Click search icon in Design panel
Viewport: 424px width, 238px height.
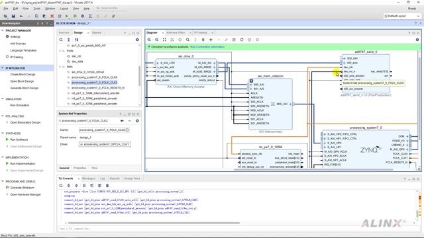pyautogui.click(x=61, y=40)
